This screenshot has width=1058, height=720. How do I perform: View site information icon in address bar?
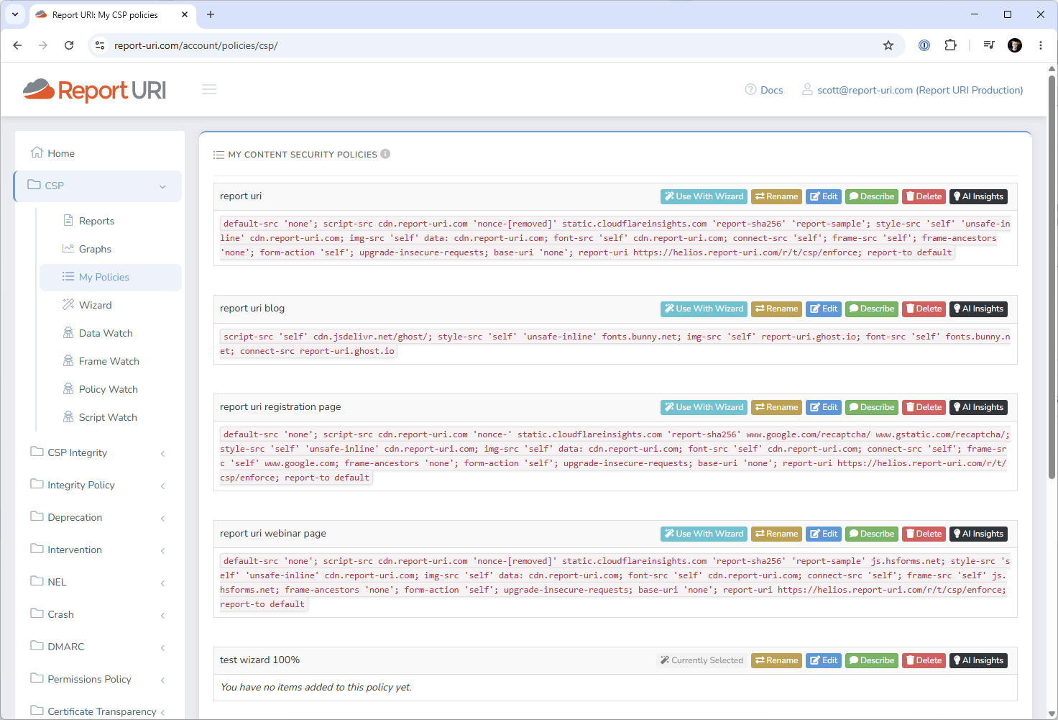coord(101,45)
